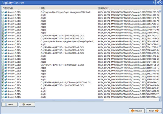The image size is (163, 114).
Task: Click the vertical scrollbar up arrow
Action: tap(160, 11)
